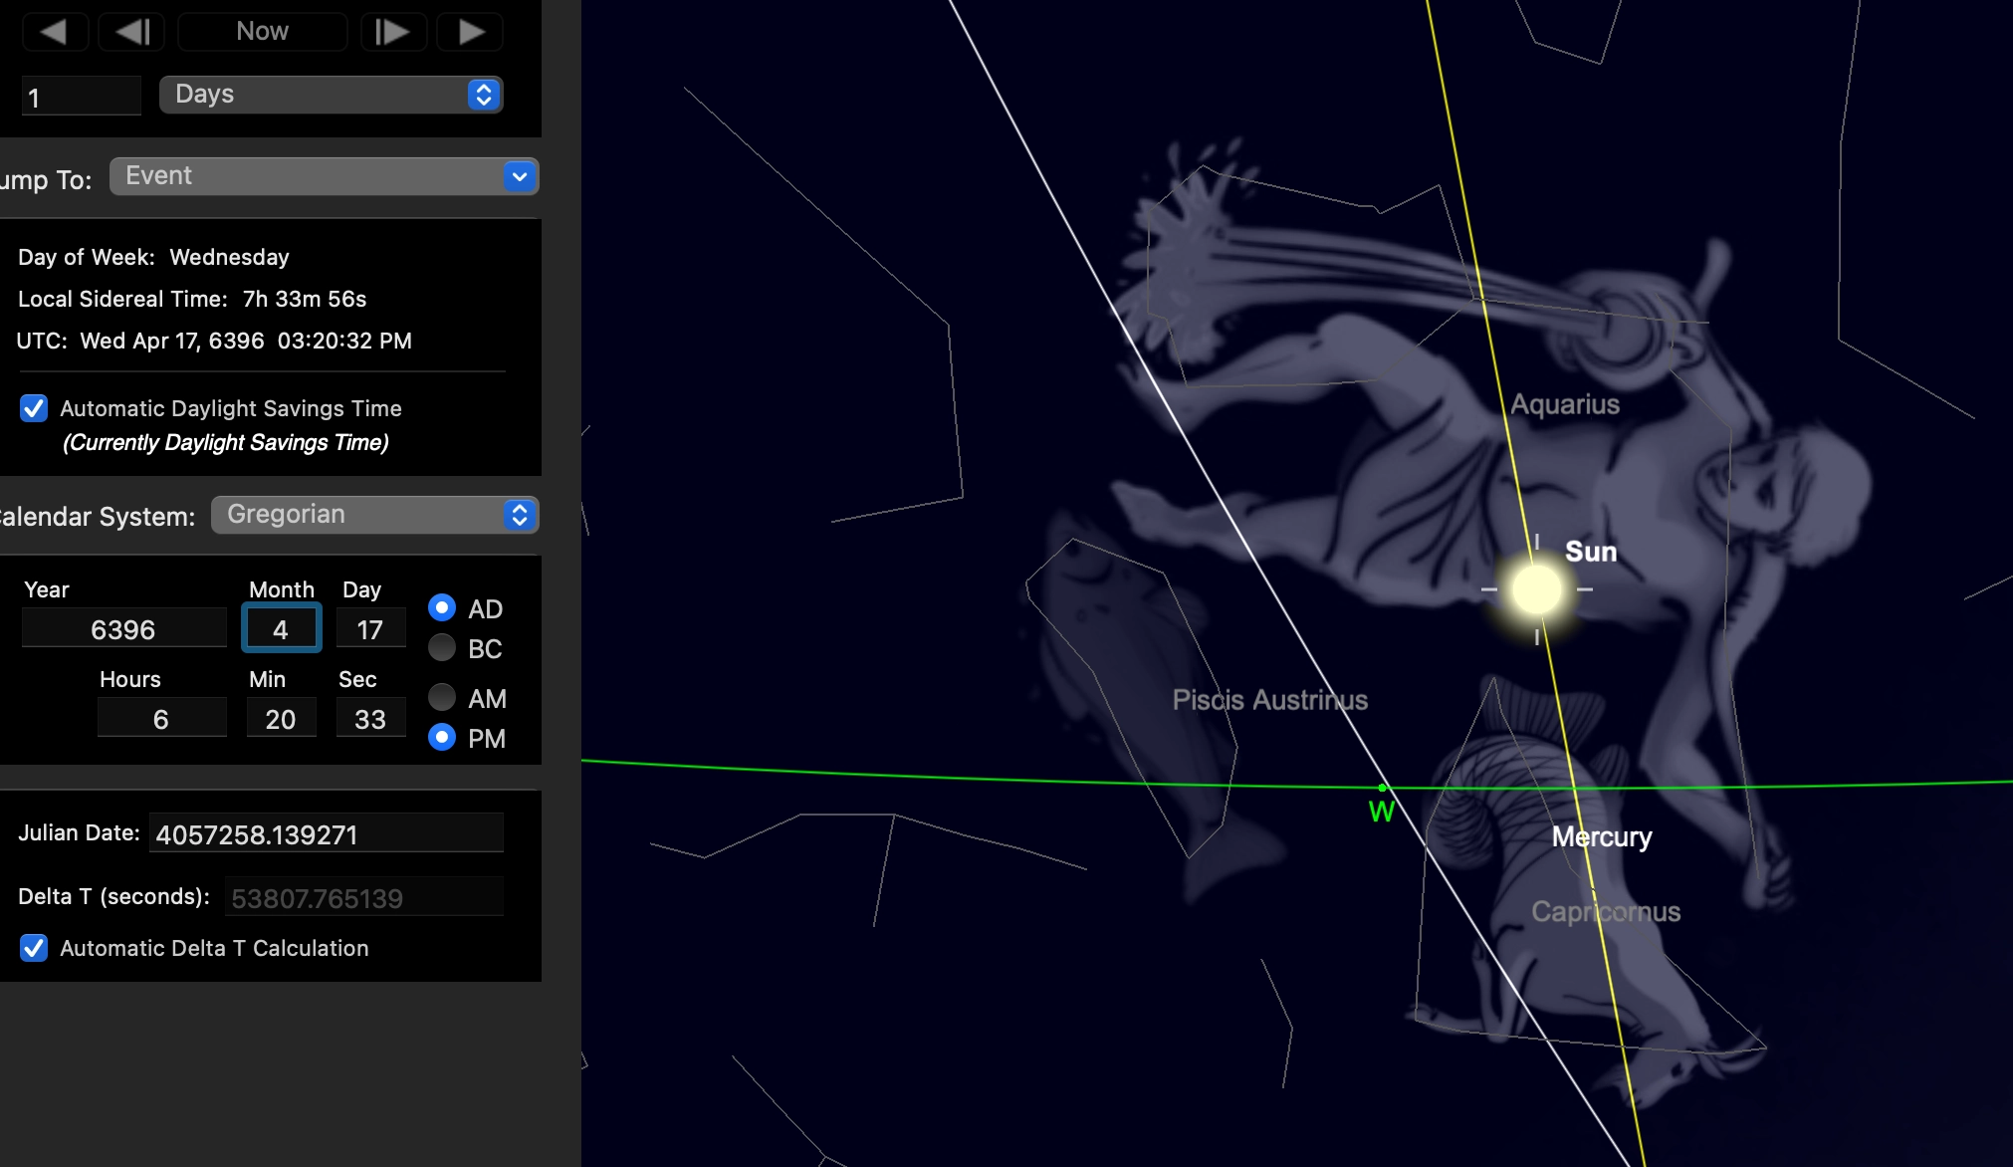The width and height of the screenshot is (2013, 1167).
Task: Click the Local Sidereal Time value
Action: point(305,299)
